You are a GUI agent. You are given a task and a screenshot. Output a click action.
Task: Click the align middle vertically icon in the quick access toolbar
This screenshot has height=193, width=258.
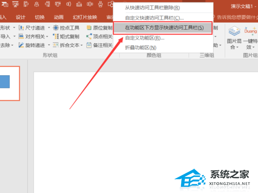[69, 4]
